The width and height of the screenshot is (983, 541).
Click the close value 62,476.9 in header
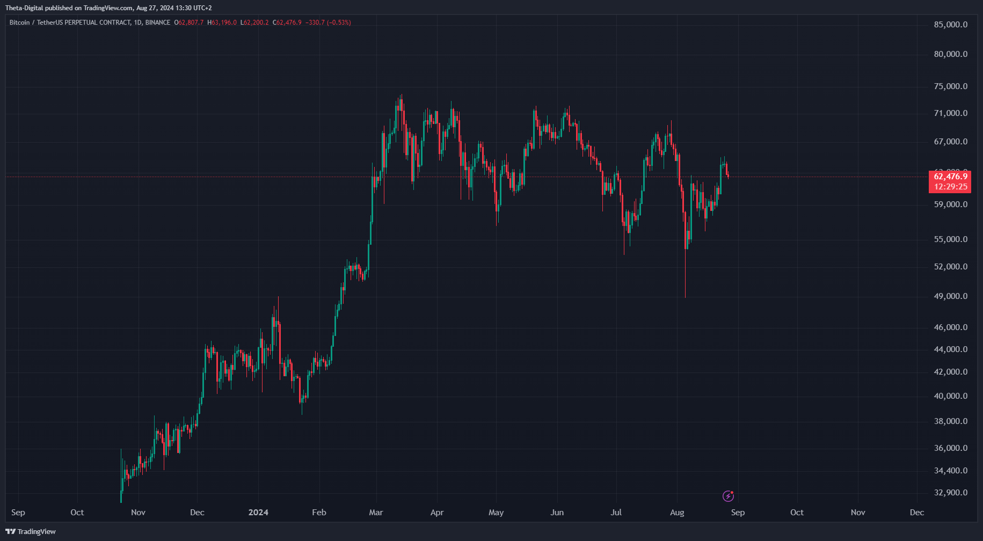pos(289,23)
